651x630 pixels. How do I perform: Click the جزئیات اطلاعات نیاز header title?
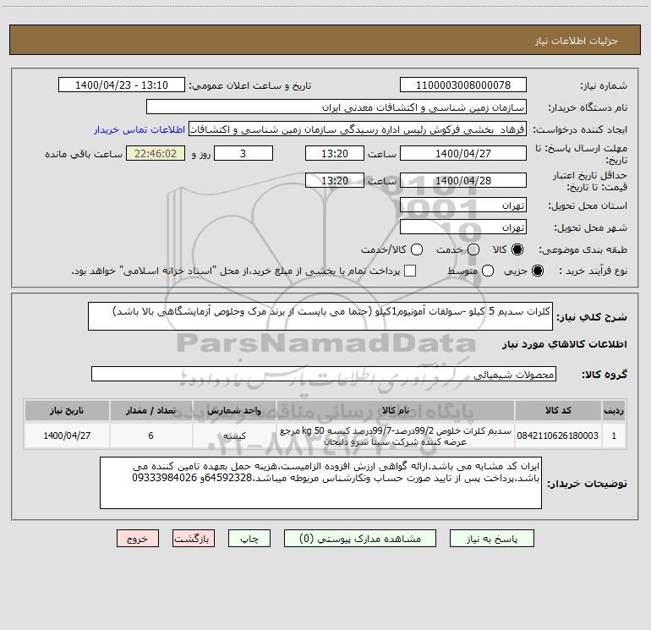pos(577,41)
